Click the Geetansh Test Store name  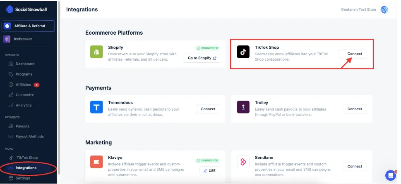358,9
